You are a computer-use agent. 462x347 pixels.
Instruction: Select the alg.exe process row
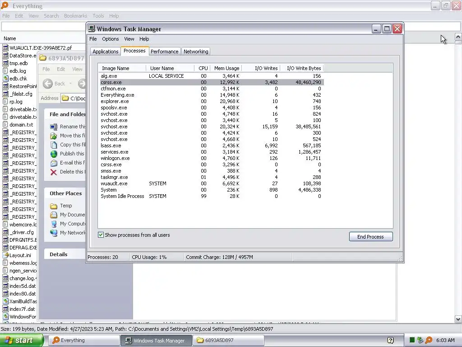pos(211,76)
